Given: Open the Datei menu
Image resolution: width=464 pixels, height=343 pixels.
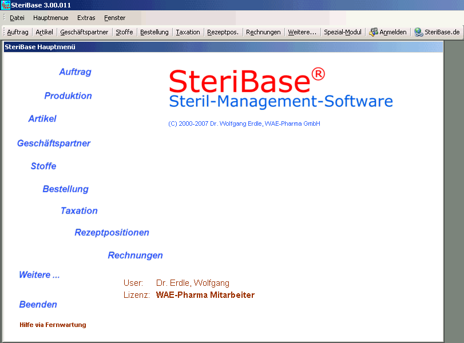Looking at the screenshot, I should coord(17,18).
